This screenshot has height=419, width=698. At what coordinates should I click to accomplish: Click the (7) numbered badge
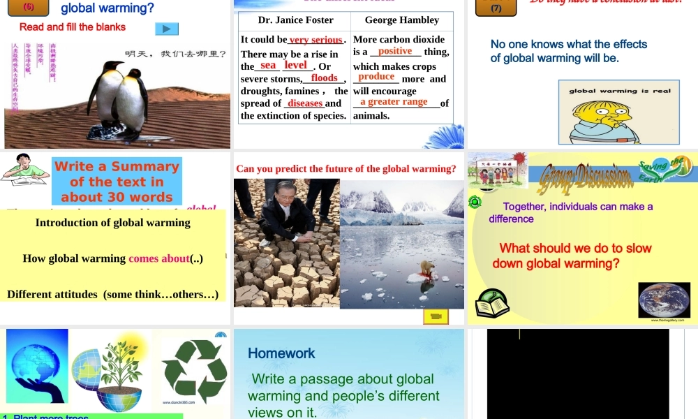[496, 8]
